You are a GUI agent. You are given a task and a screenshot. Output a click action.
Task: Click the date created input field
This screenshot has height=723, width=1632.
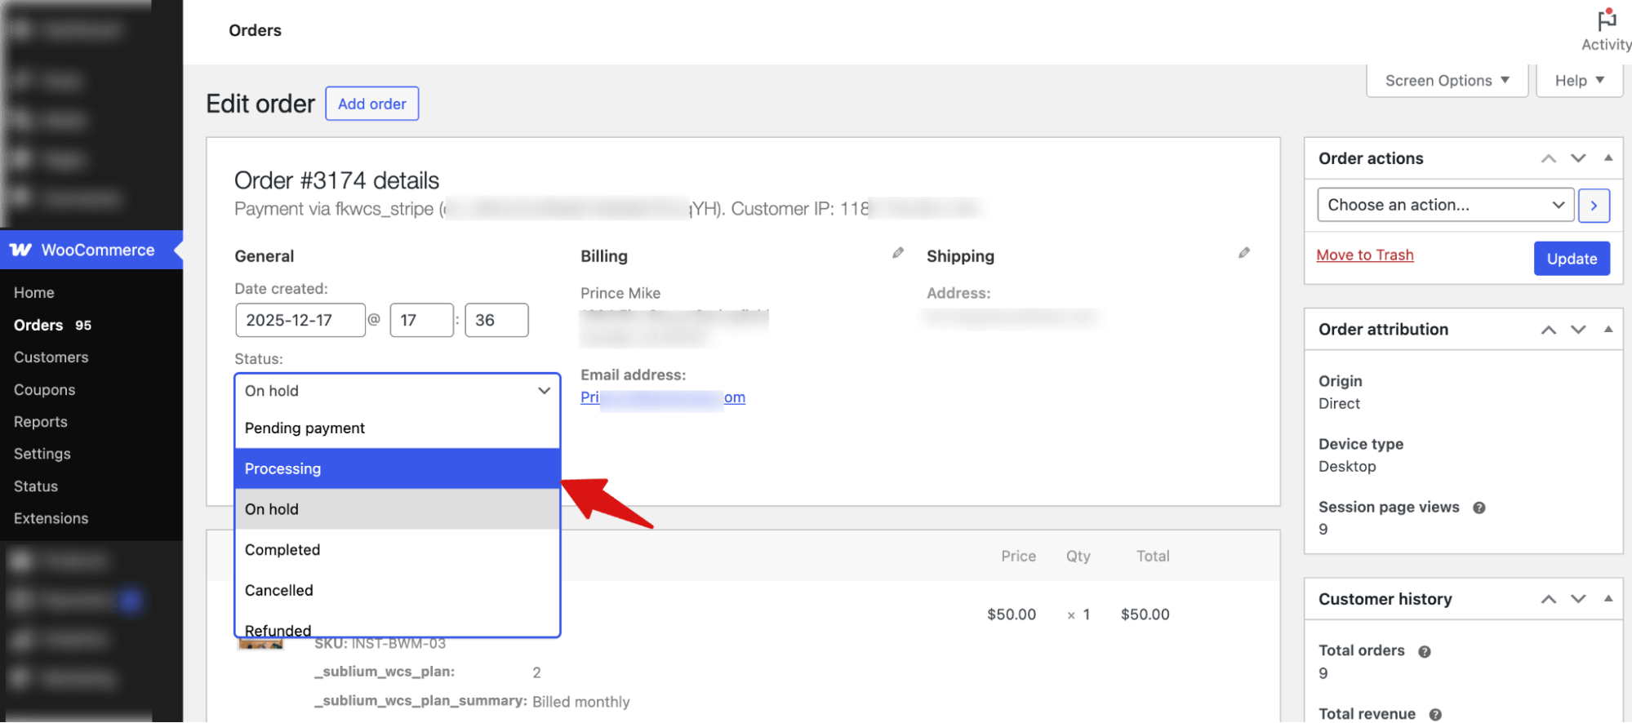point(300,320)
